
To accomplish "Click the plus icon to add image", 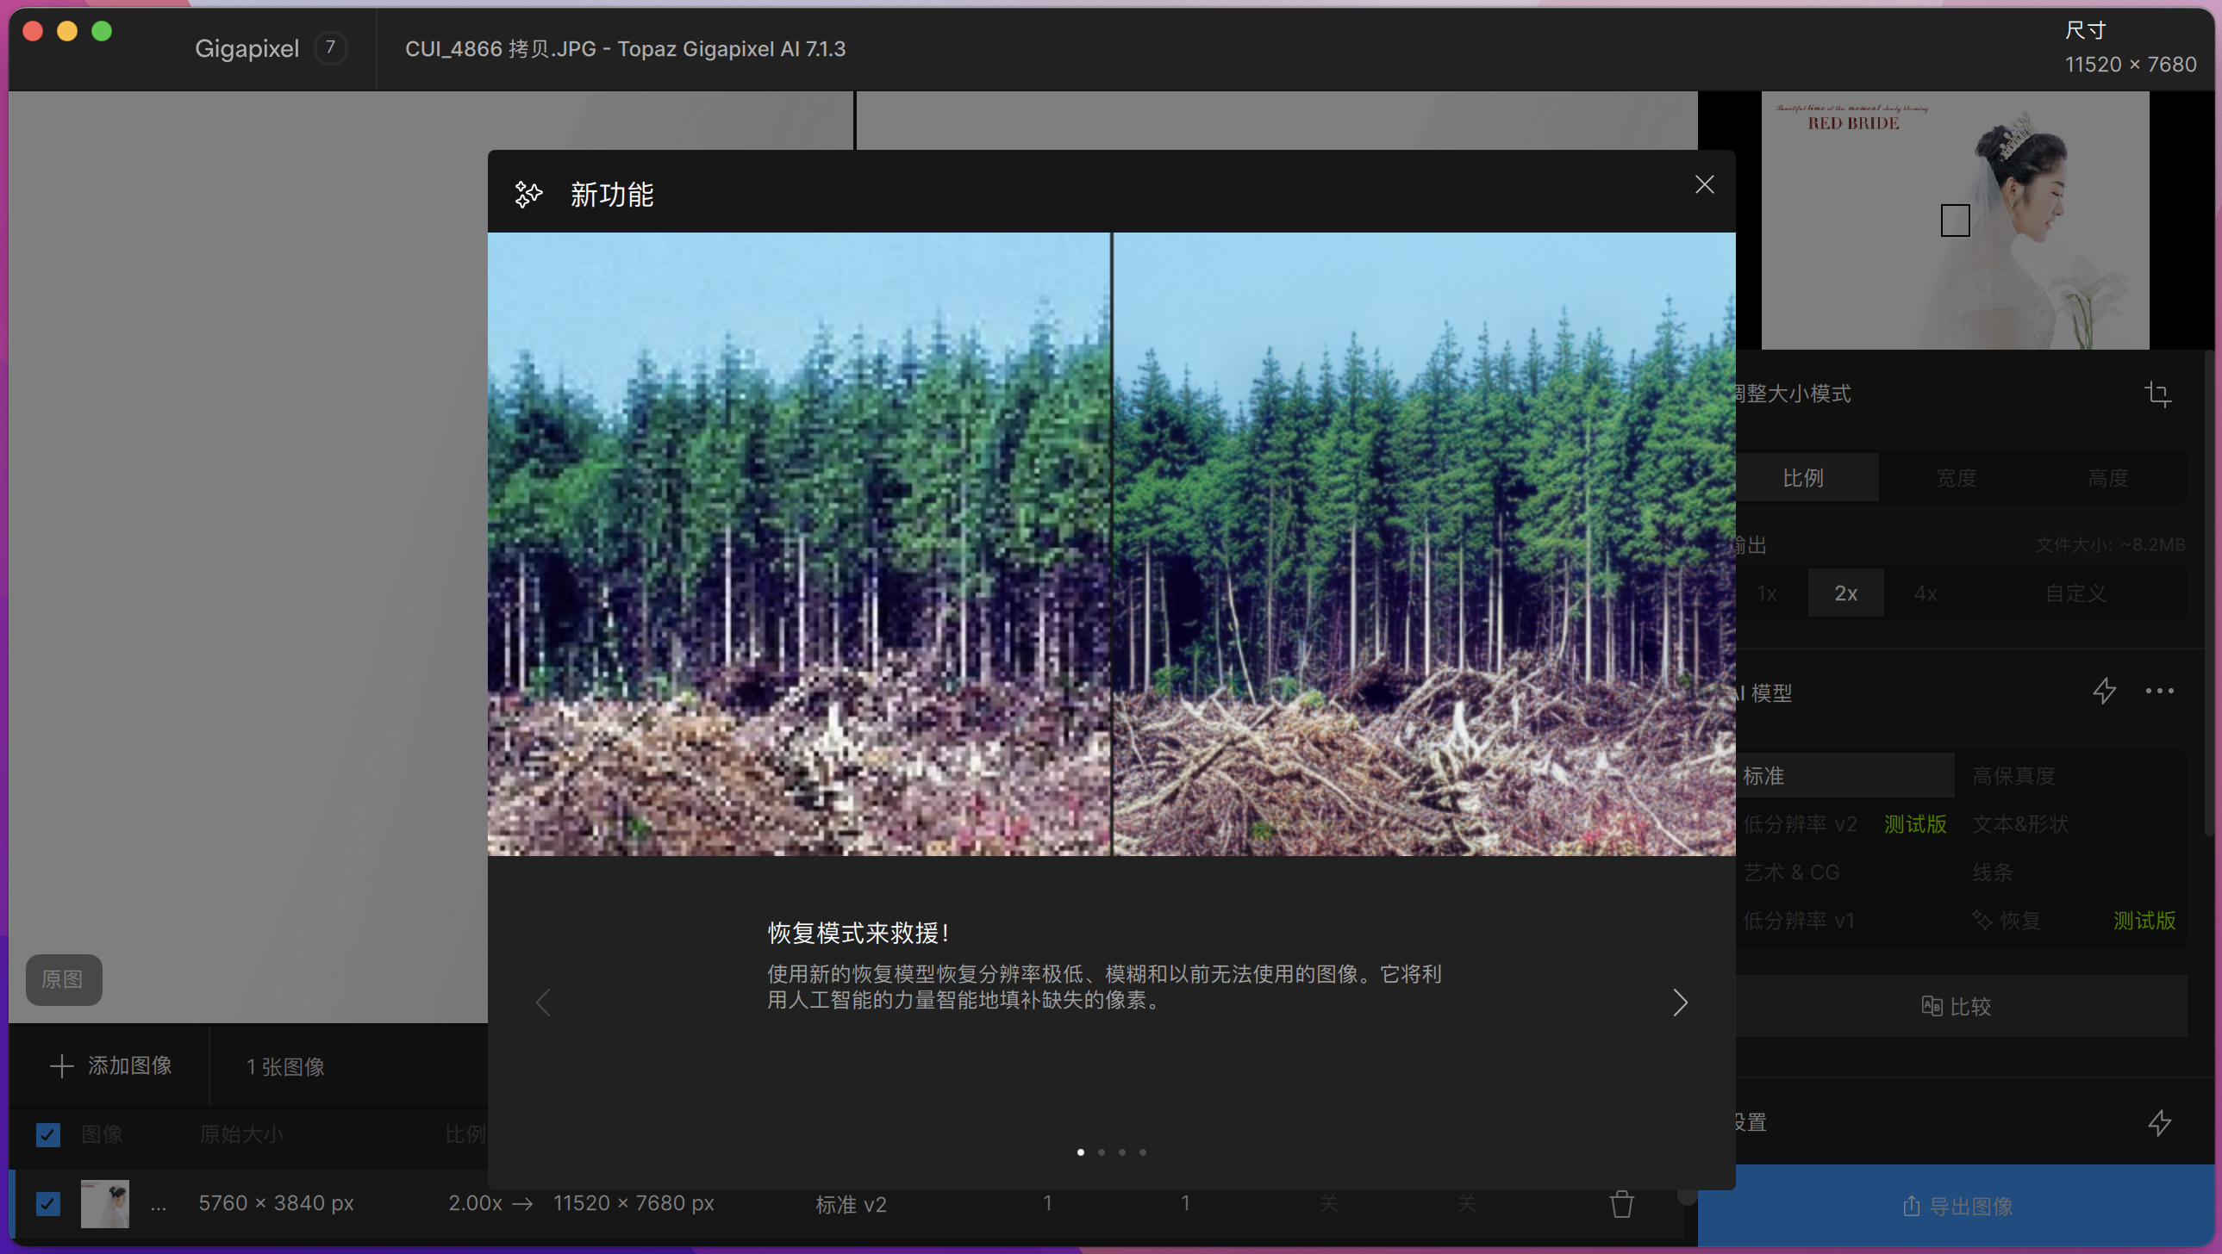I will 61,1066.
